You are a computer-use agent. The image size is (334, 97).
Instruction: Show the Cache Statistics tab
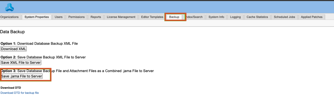click(x=257, y=17)
